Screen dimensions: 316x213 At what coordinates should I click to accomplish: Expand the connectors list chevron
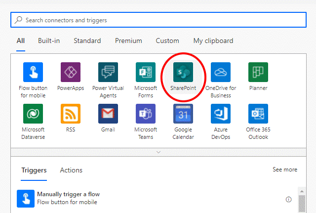(x=158, y=152)
